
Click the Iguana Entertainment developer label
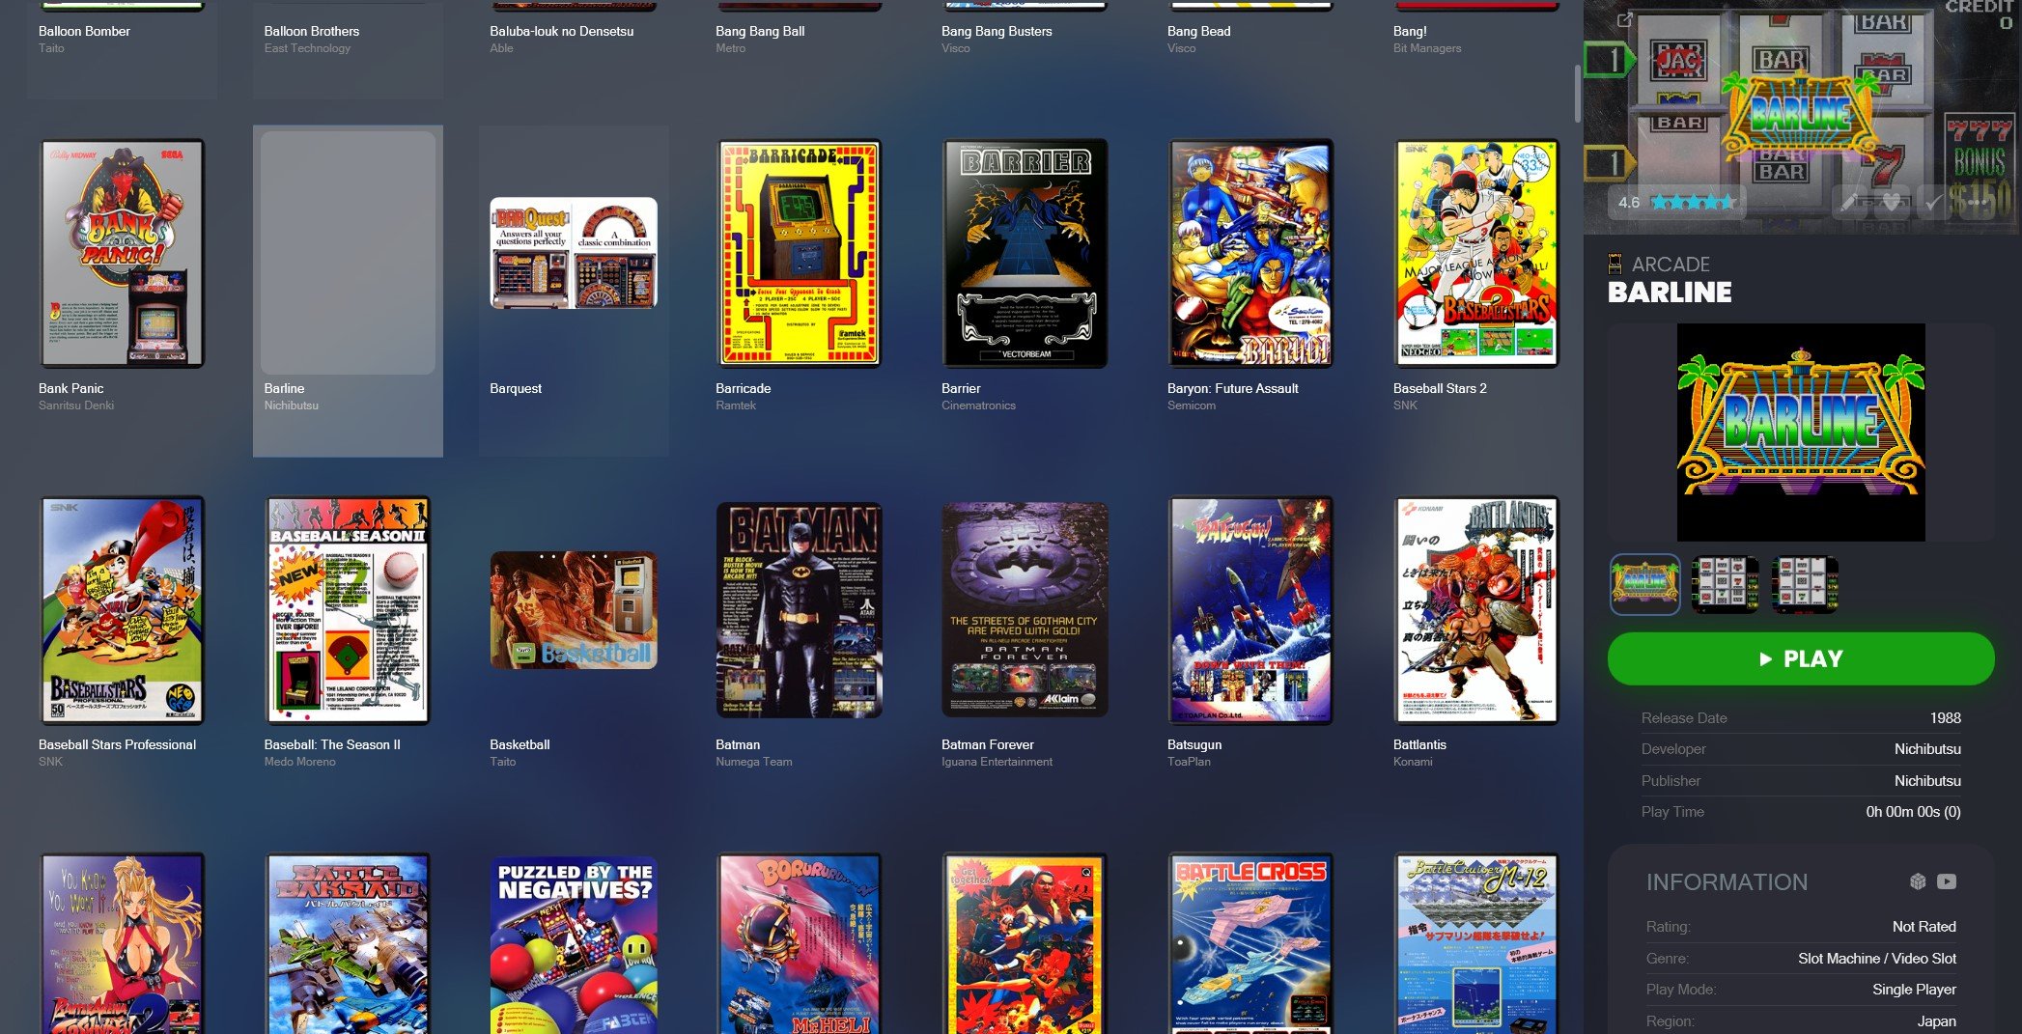[x=997, y=762]
